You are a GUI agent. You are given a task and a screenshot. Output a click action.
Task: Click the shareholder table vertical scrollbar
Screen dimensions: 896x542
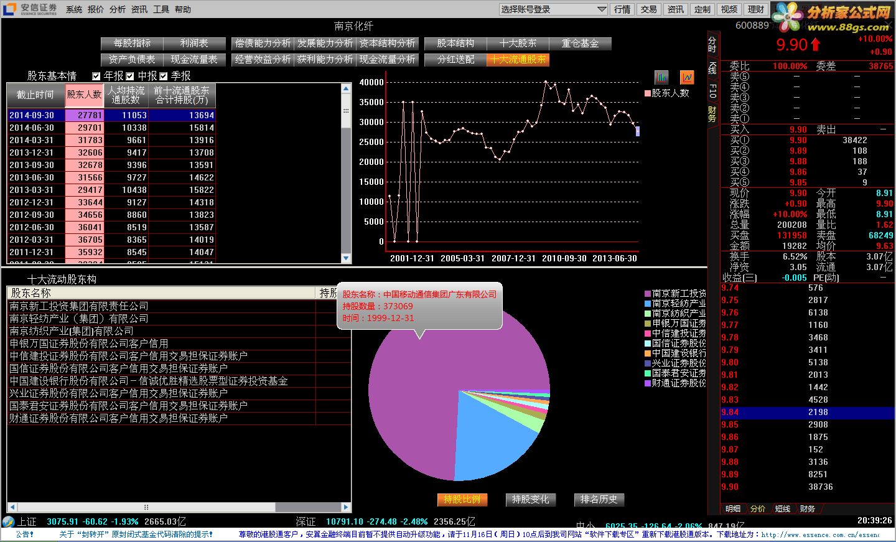click(x=347, y=173)
